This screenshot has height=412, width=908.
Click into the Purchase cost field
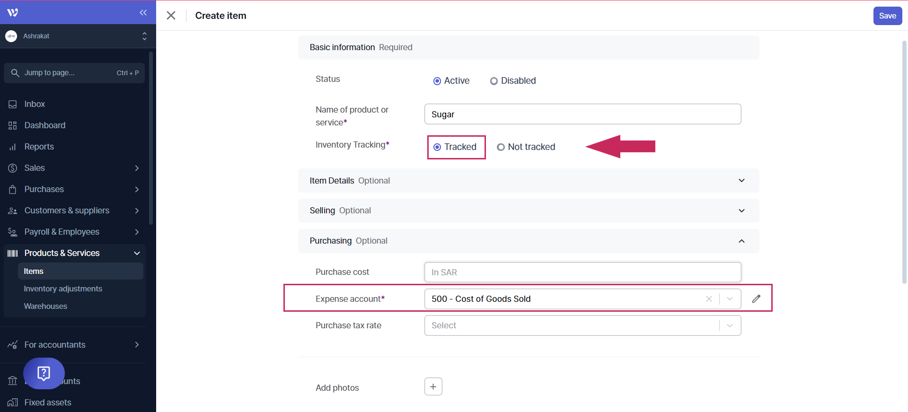[582, 272]
